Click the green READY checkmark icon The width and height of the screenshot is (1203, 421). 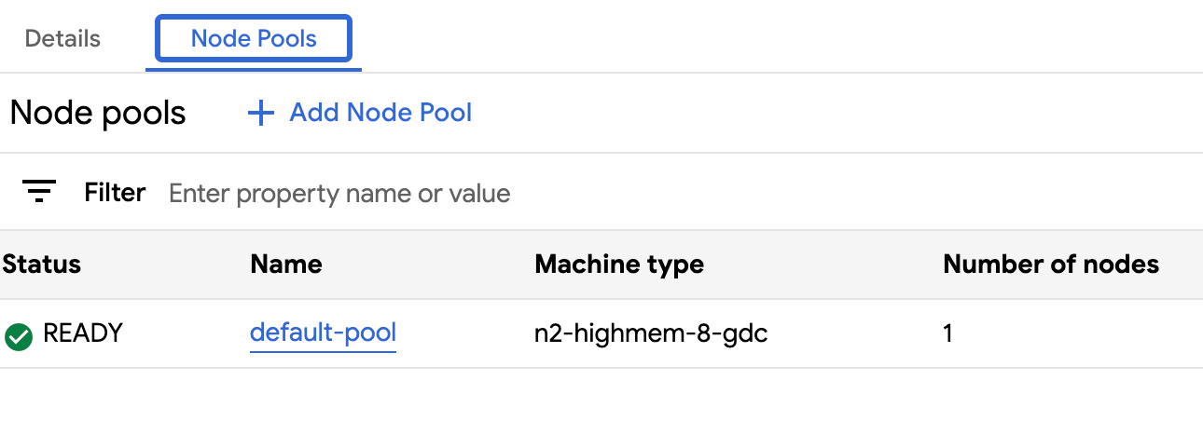[18, 335]
